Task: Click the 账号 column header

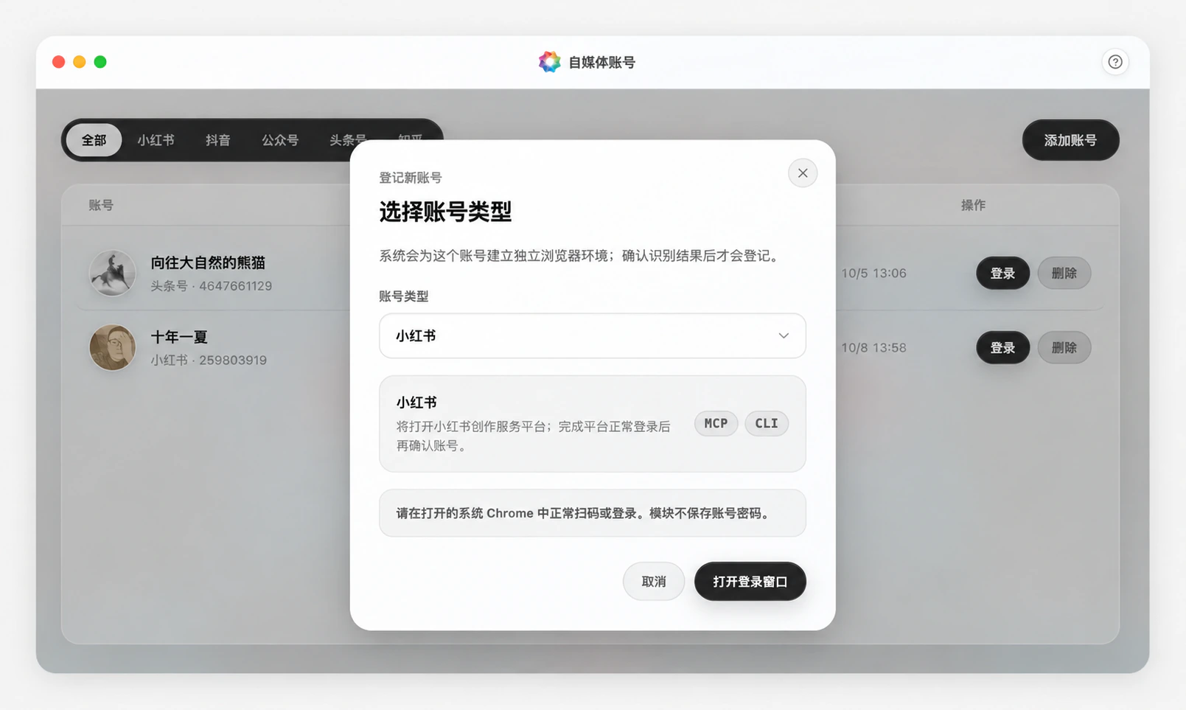Action: coord(101,205)
